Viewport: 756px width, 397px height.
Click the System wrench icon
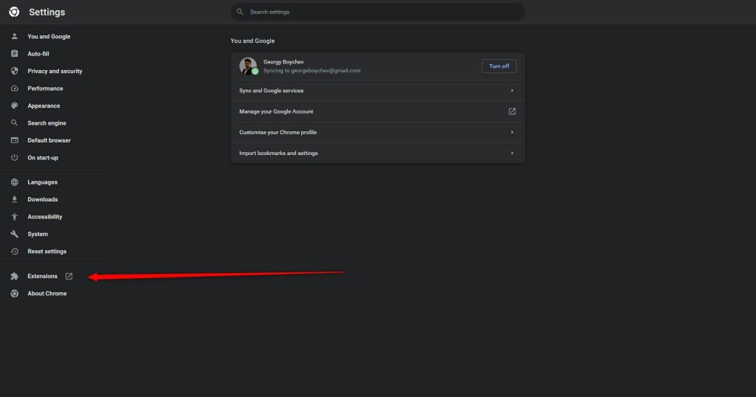15,234
